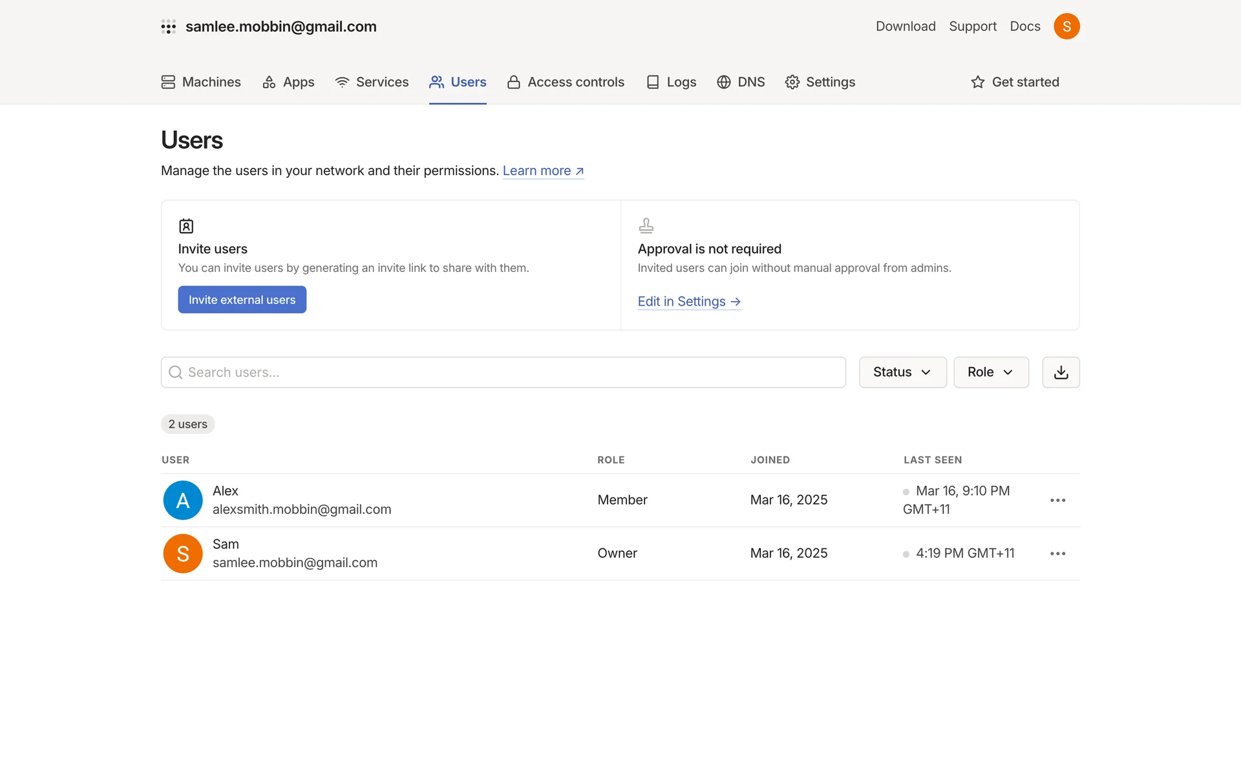
Task: Click Alex's blue avatar circle
Action: click(183, 501)
